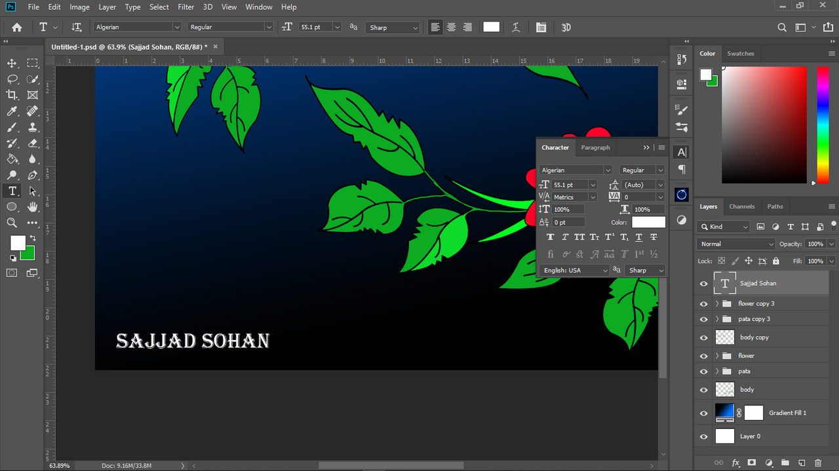Select the Eyedropper tool
The height and width of the screenshot is (471, 839).
[12, 111]
